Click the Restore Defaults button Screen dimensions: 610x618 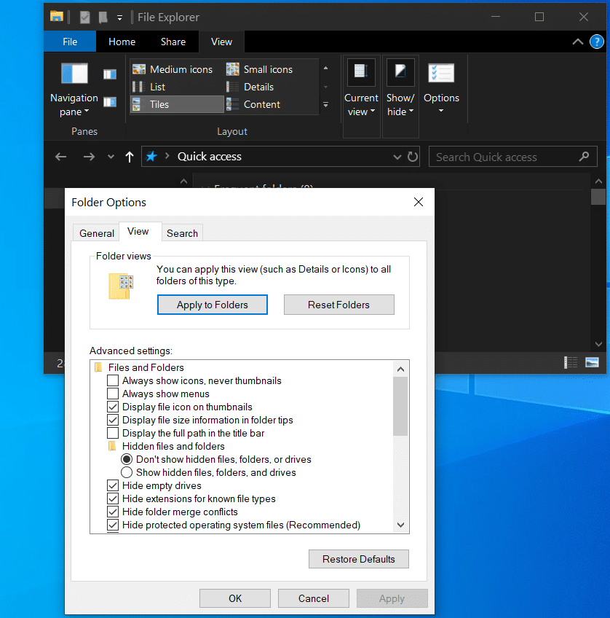[x=359, y=559]
